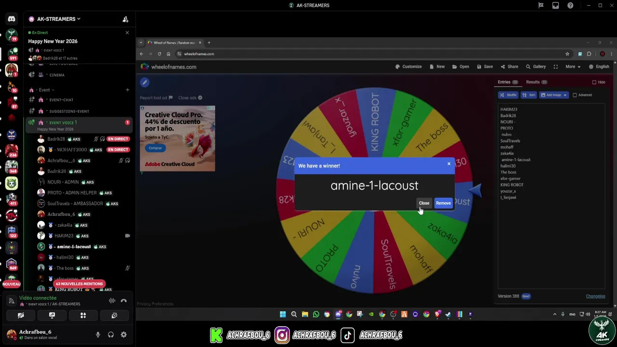Collapse the Event channel category
This screenshot has width=617, height=347.
point(46,90)
